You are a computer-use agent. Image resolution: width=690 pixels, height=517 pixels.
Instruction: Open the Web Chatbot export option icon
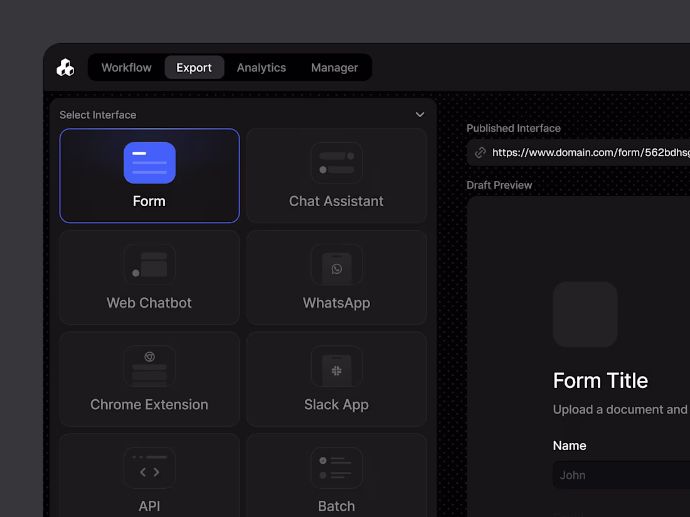(x=149, y=264)
